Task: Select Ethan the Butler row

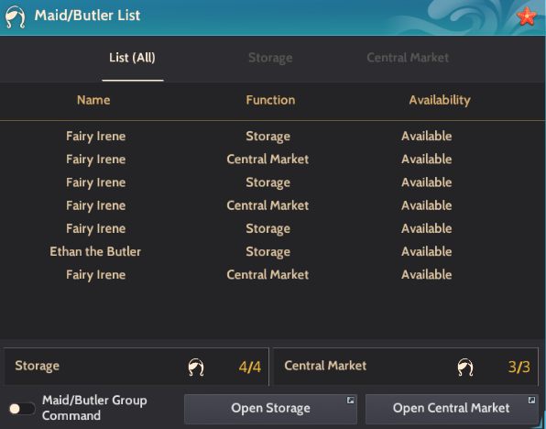Action: tap(273, 251)
